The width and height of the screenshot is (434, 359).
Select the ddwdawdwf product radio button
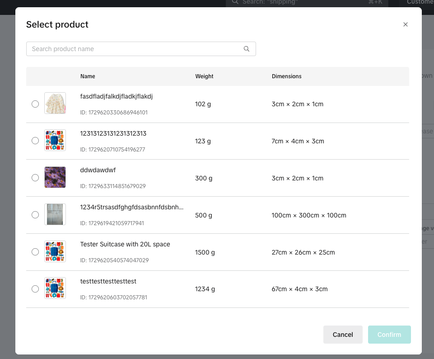pyautogui.click(x=35, y=178)
